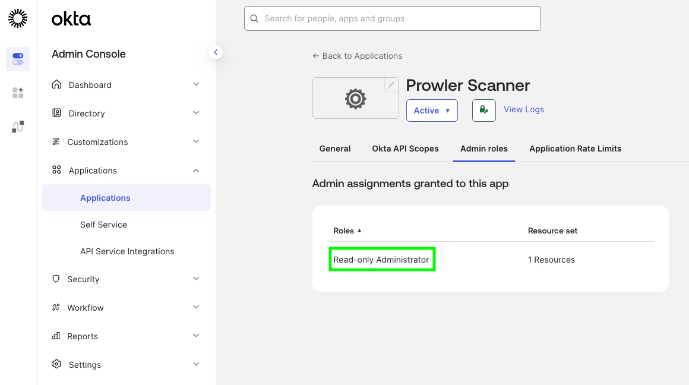Image resolution: width=689 pixels, height=385 pixels.
Task: Click the 1 Resources cell
Action: [551, 260]
